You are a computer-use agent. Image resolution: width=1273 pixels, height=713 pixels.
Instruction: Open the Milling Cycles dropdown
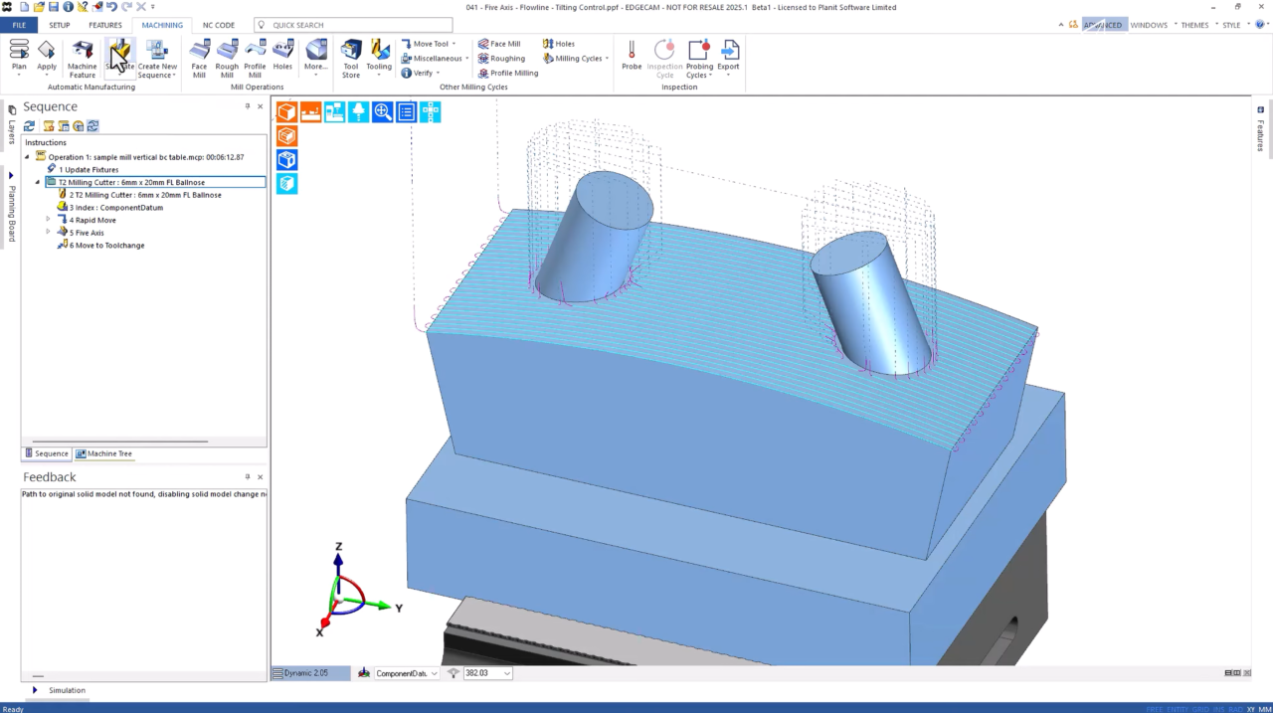tap(576, 58)
